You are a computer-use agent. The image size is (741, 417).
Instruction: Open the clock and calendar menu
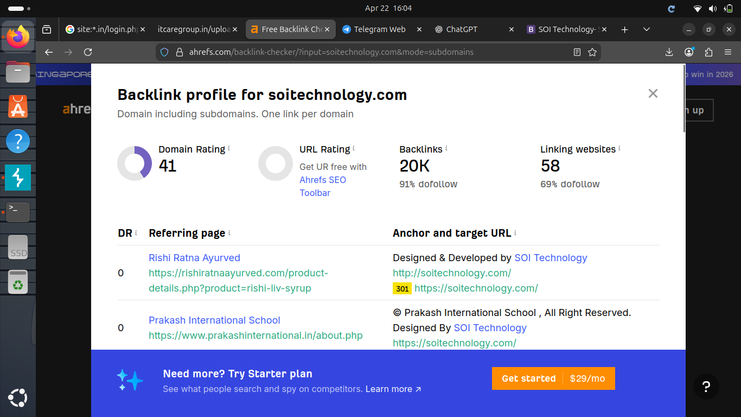388,8
